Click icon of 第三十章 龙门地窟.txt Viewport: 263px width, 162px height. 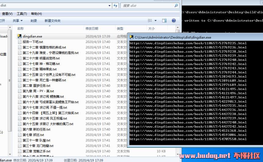(20, 146)
